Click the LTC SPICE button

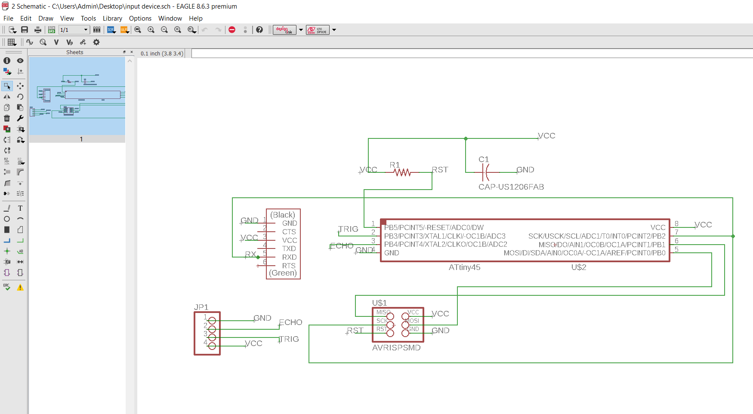[318, 30]
